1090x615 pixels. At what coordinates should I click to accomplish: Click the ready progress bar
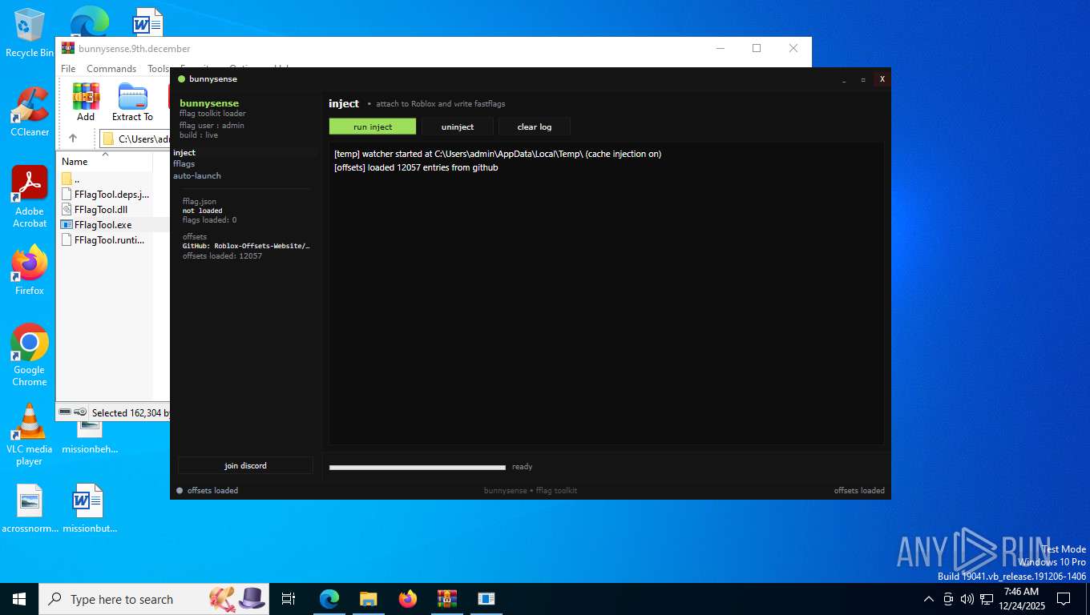[x=417, y=467]
